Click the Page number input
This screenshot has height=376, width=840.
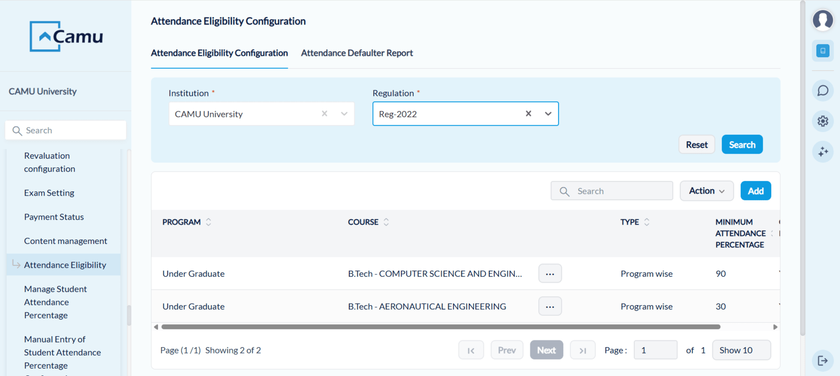pyautogui.click(x=656, y=350)
